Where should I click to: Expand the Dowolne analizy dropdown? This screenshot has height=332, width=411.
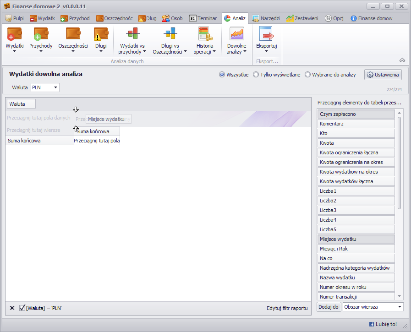pos(236,49)
